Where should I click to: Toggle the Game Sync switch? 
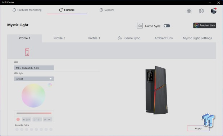pos(167,26)
